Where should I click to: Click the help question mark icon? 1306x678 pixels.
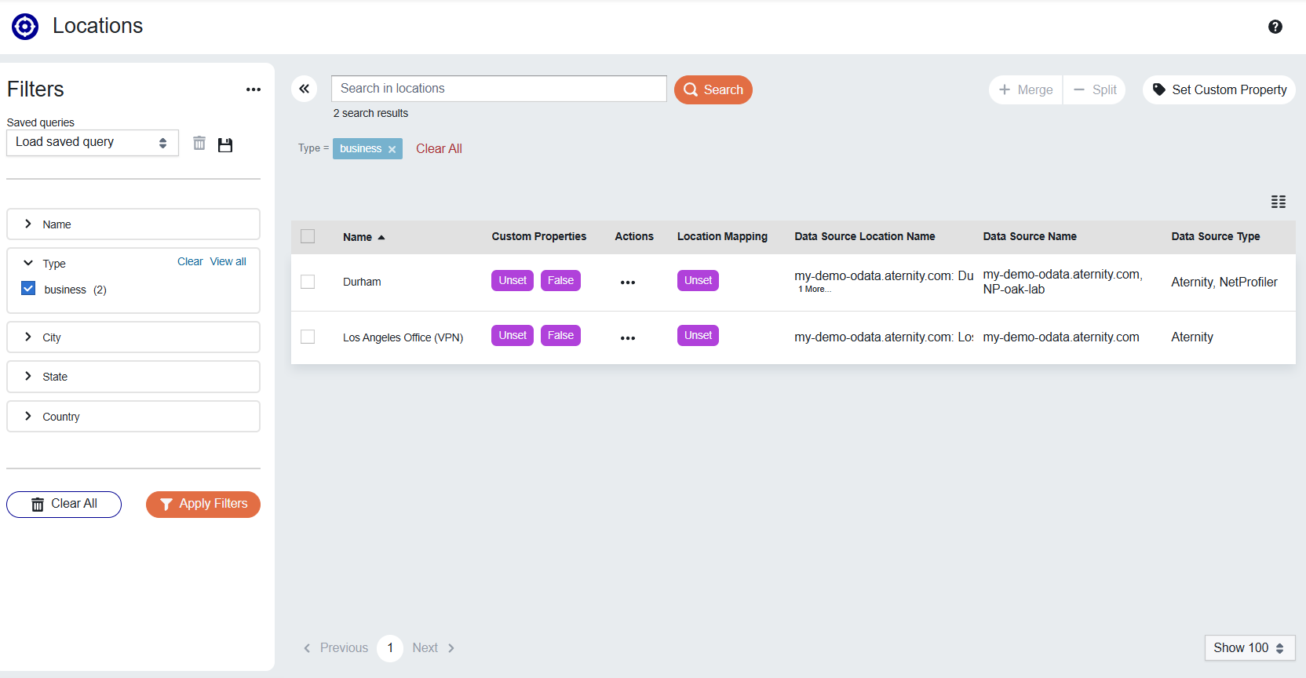click(1275, 27)
